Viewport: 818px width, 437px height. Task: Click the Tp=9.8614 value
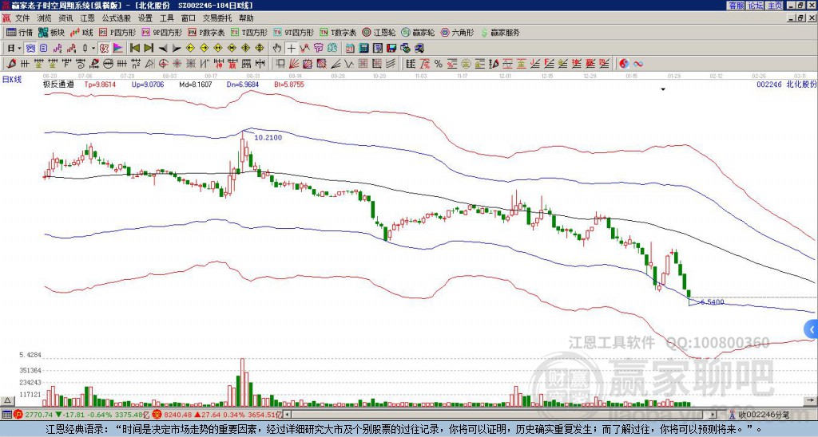pos(100,85)
